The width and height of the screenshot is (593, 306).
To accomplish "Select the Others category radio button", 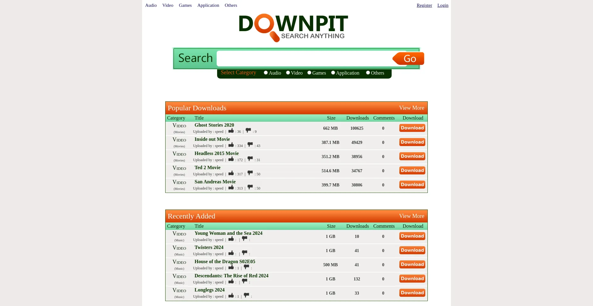I will tap(368, 73).
